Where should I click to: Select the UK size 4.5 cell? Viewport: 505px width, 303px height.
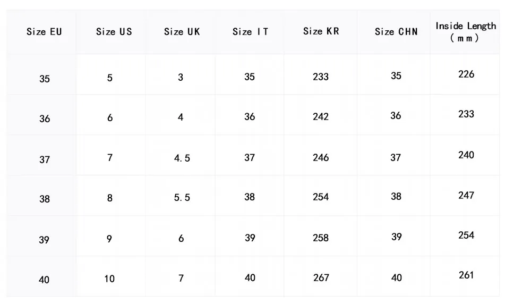(x=182, y=158)
